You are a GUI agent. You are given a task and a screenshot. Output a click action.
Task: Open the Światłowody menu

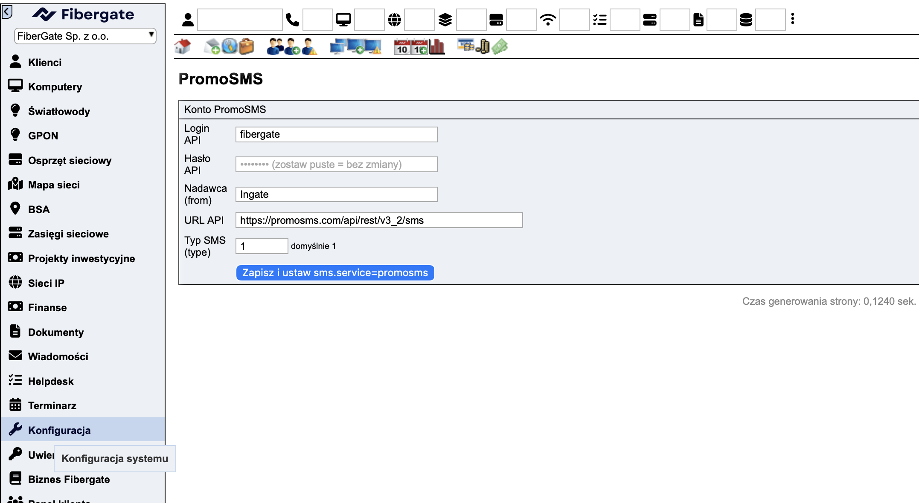(x=83, y=111)
